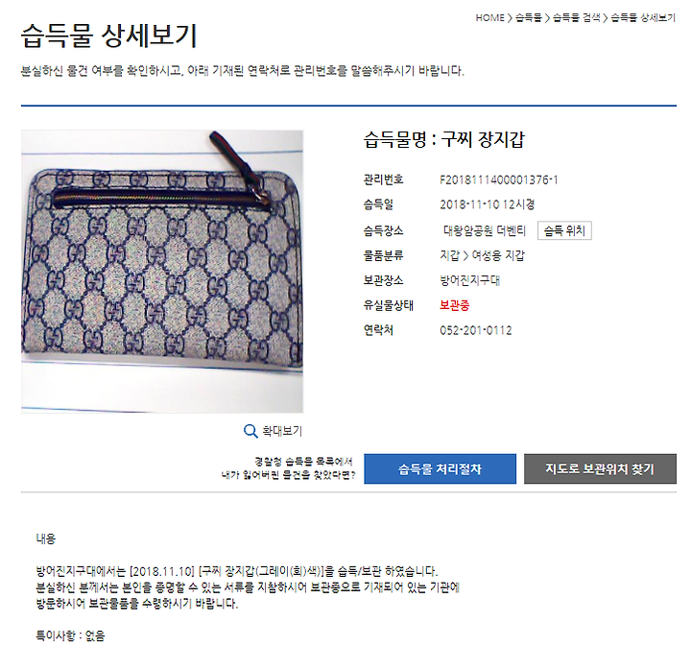Click the 습득물명 : 구찌 장지갑 title

[444, 140]
